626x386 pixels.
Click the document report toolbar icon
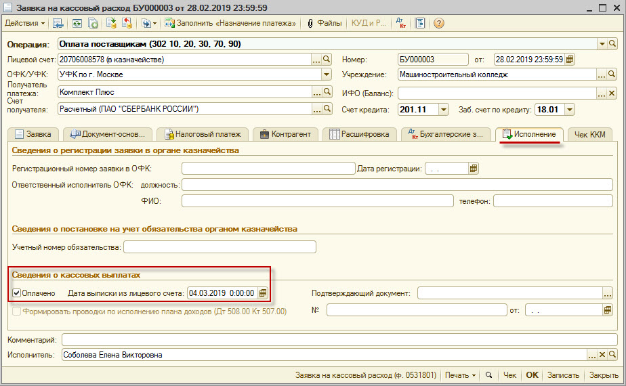[420, 23]
